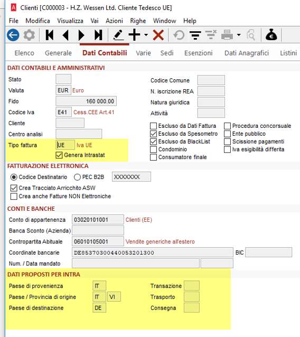The width and height of the screenshot is (300, 337).
Task: Switch to the Listini tab
Action: pyautogui.click(x=288, y=53)
